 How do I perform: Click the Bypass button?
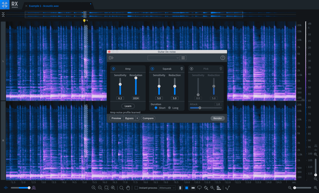tap(129, 118)
